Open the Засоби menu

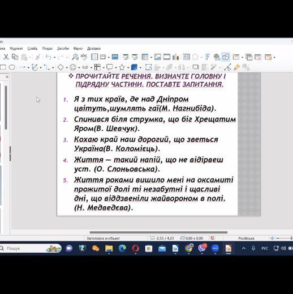63,48
